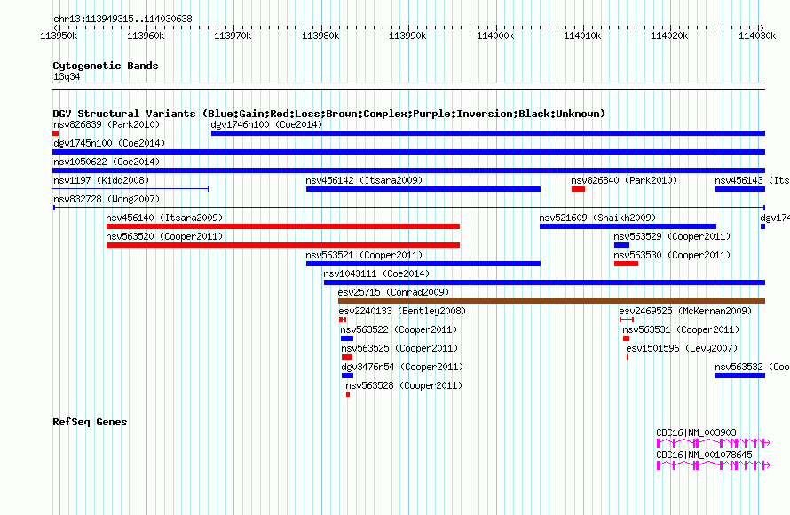Click the nsv563530 (Cooper2011) red bar
Screen dimensions: 790x515
click(627, 264)
